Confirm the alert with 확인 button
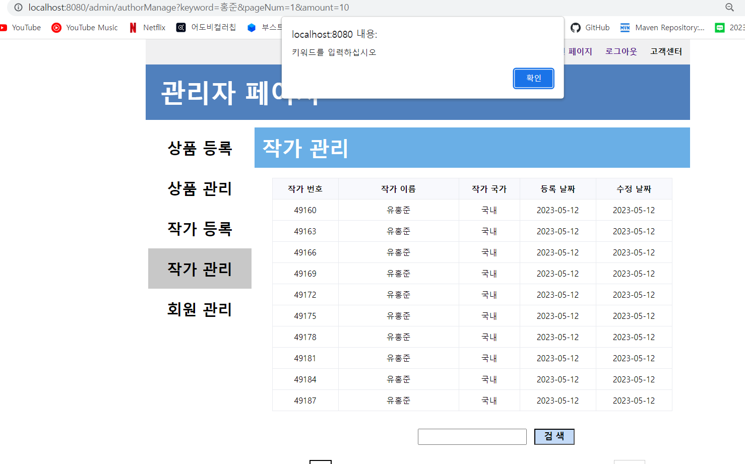The width and height of the screenshot is (745, 464). pyautogui.click(x=533, y=78)
